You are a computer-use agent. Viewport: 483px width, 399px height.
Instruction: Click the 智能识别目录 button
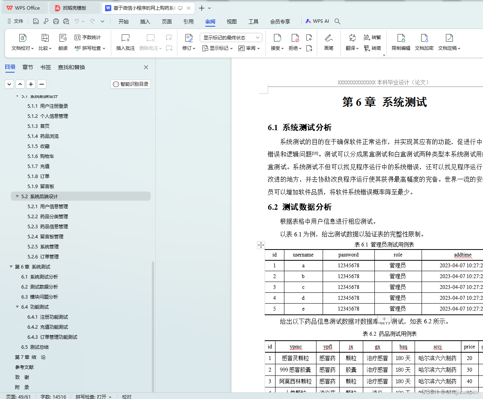(x=131, y=84)
